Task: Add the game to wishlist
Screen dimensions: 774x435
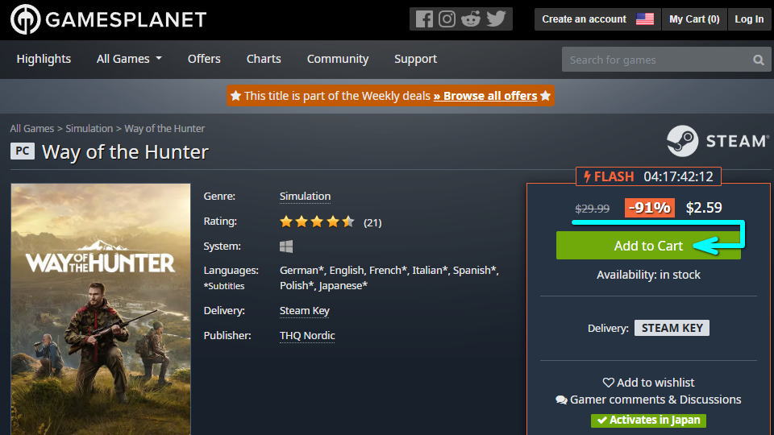Action: (x=648, y=383)
